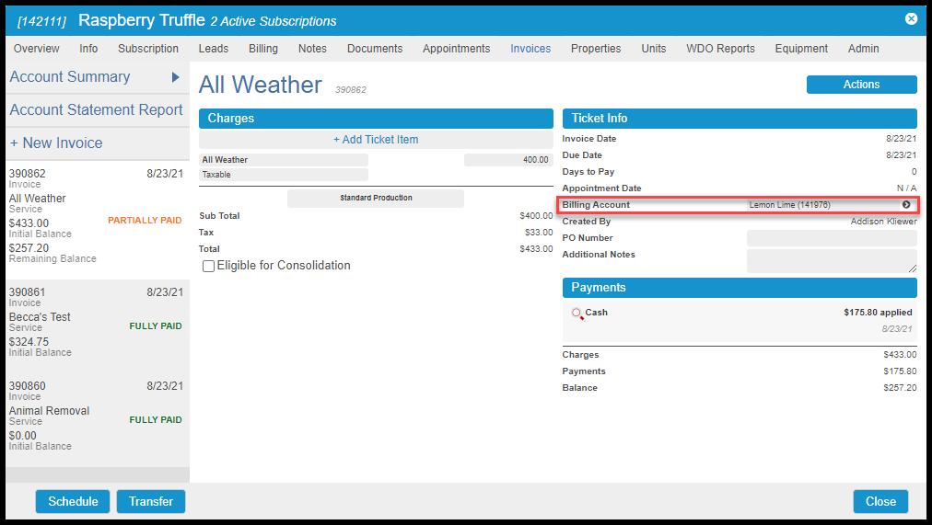The width and height of the screenshot is (932, 525).
Task: Switch to the Billing tab
Action: [263, 49]
